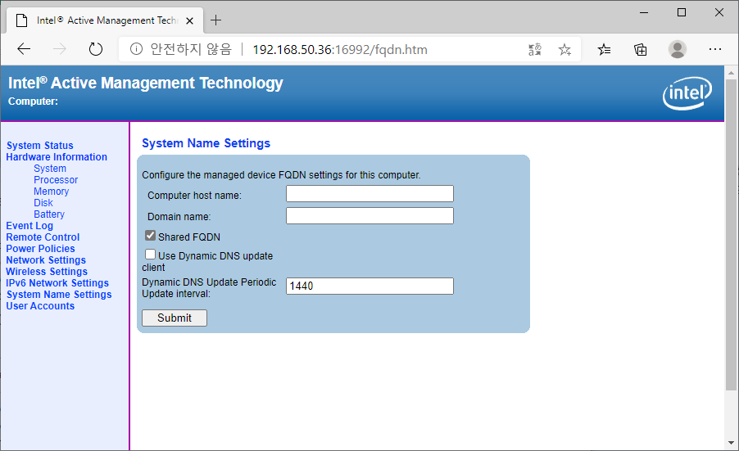The height and width of the screenshot is (451, 739).
Task: Enable Use Dynamic DNS update client
Action: (151, 255)
